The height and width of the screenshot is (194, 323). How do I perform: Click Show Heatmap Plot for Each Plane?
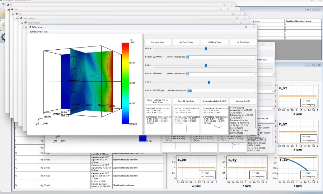click(158, 101)
